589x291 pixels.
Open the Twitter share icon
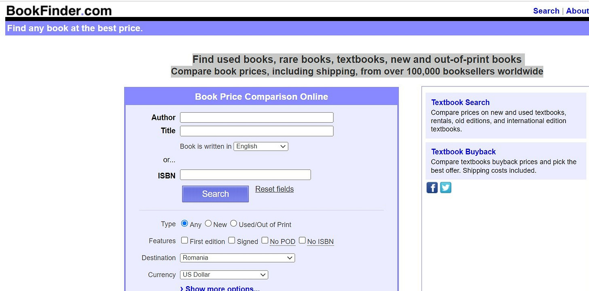click(446, 188)
